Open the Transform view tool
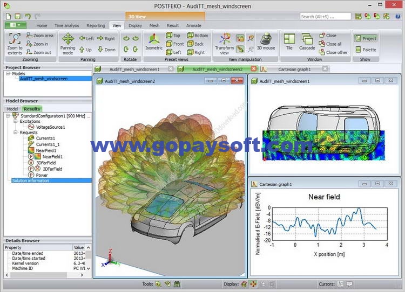405x292 pixels. pos(225,43)
